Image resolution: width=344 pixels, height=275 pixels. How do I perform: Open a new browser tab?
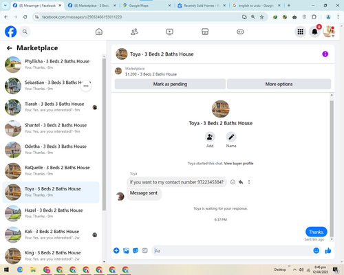pos(289,5)
